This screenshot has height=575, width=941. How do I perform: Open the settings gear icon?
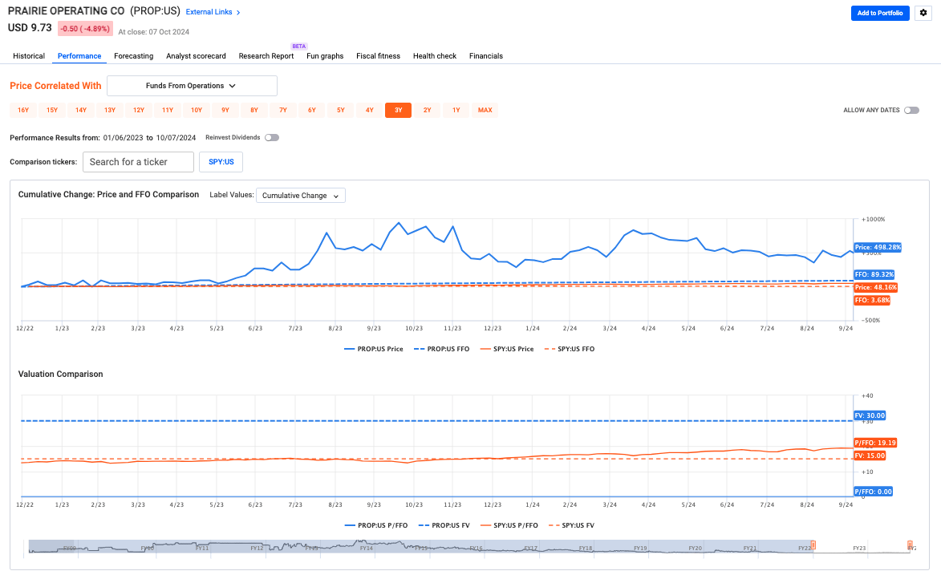pyautogui.click(x=923, y=13)
